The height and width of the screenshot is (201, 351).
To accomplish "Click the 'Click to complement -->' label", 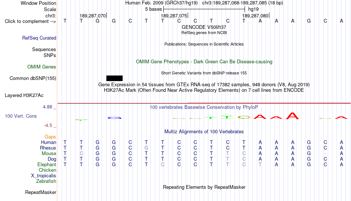I will 30,21.
